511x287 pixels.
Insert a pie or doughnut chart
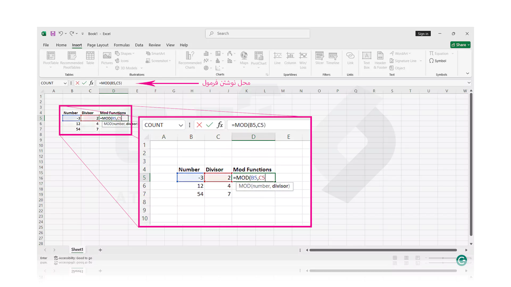(x=206, y=68)
